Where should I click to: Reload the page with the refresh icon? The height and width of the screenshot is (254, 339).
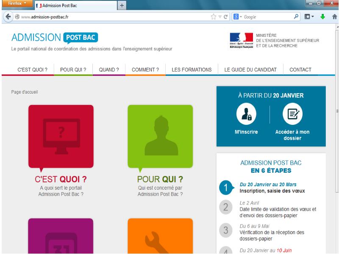click(x=225, y=17)
